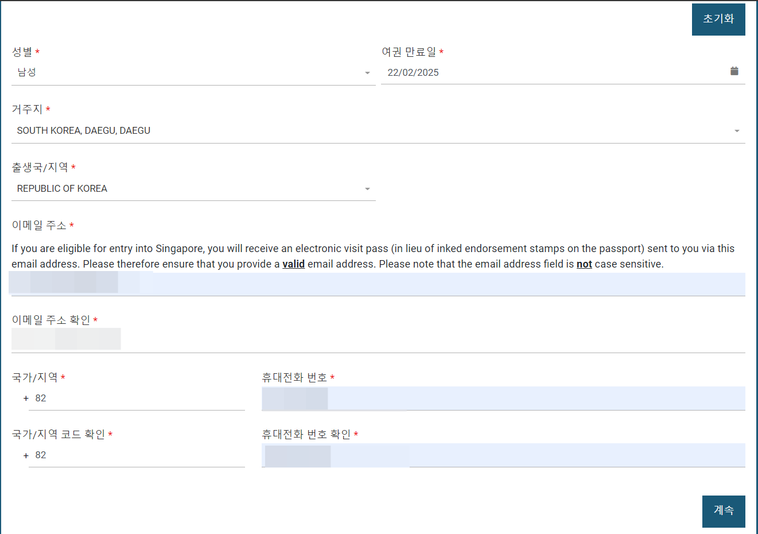Viewport: 758px width, 534px height.
Task: Open the passport expiry date calendar picker
Action: pos(734,71)
